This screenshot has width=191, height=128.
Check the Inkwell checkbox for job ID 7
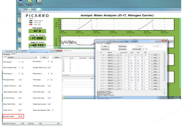click(121, 72)
